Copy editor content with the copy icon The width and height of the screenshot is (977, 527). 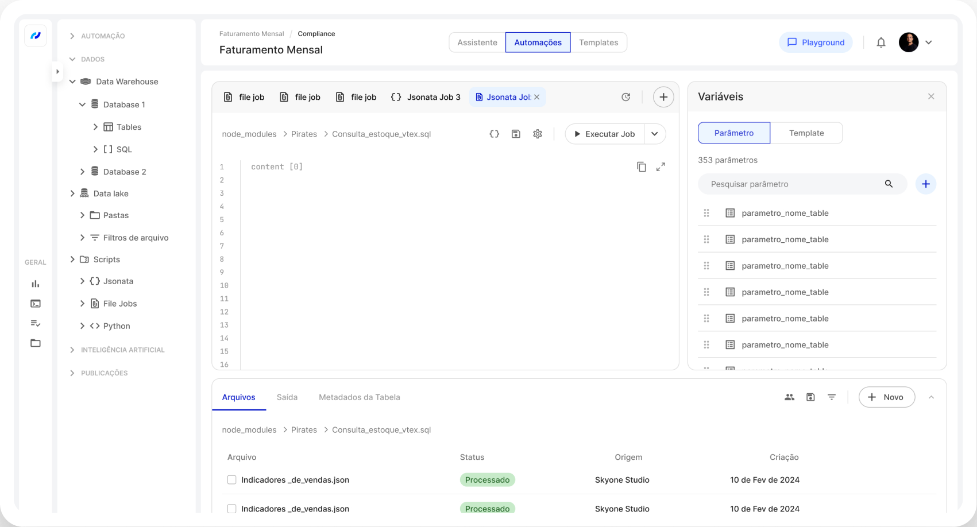click(x=642, y=167)
